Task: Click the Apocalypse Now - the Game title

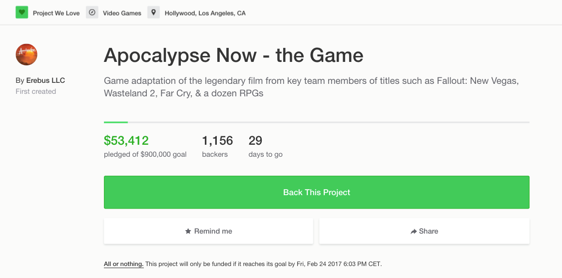Action: tap(233, 55)
